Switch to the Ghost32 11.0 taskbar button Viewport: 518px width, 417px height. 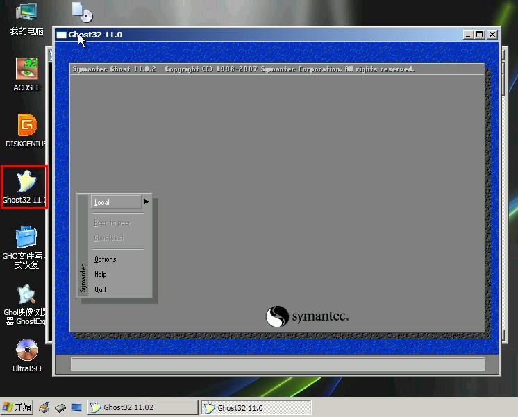(x=256, y=407)
